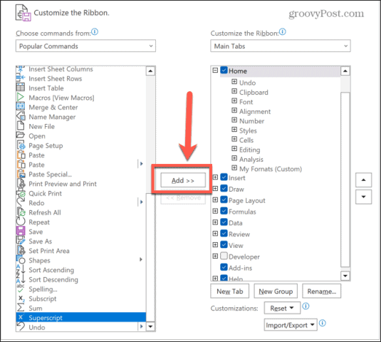The width and height of the screenshot is (381, 342).
Task: Click the Page Setup icon
Action: 21,145
